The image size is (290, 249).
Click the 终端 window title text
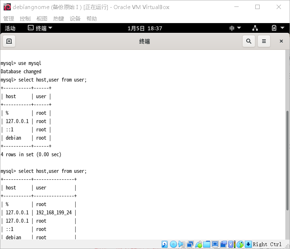pyautogui.click(x=144, y=41)
